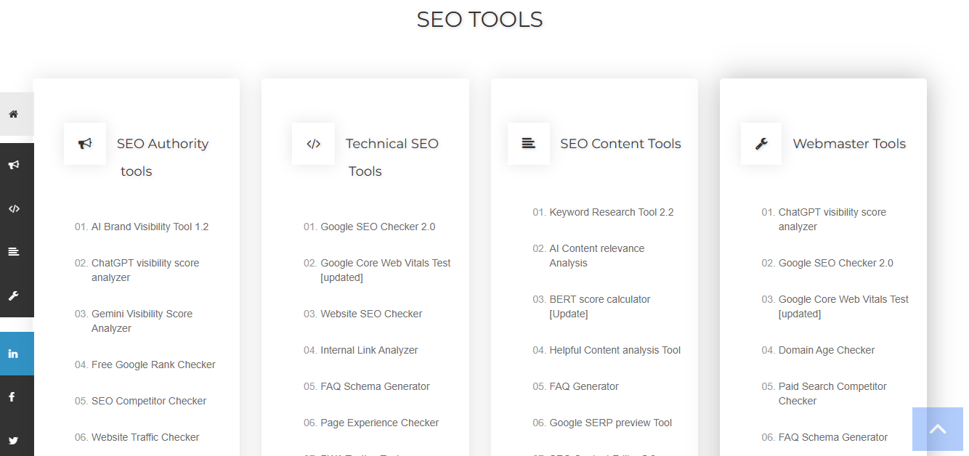Click the wrench icon in the sidebar

click(14, 296)
